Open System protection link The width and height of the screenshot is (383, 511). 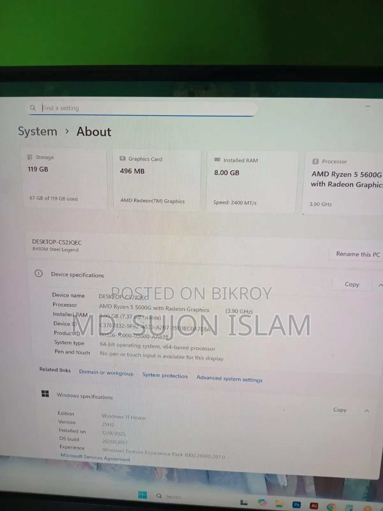165,375
